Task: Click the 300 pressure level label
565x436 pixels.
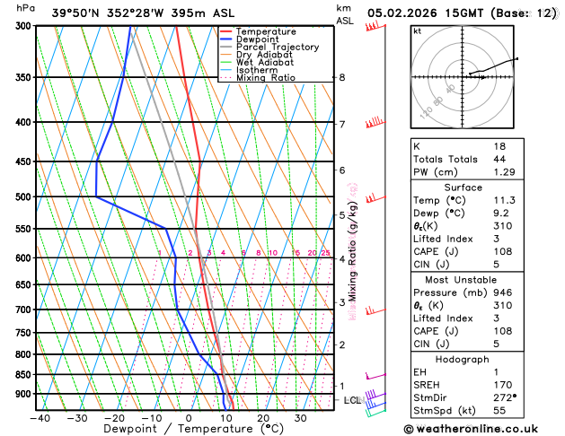Action: [25, 26]
